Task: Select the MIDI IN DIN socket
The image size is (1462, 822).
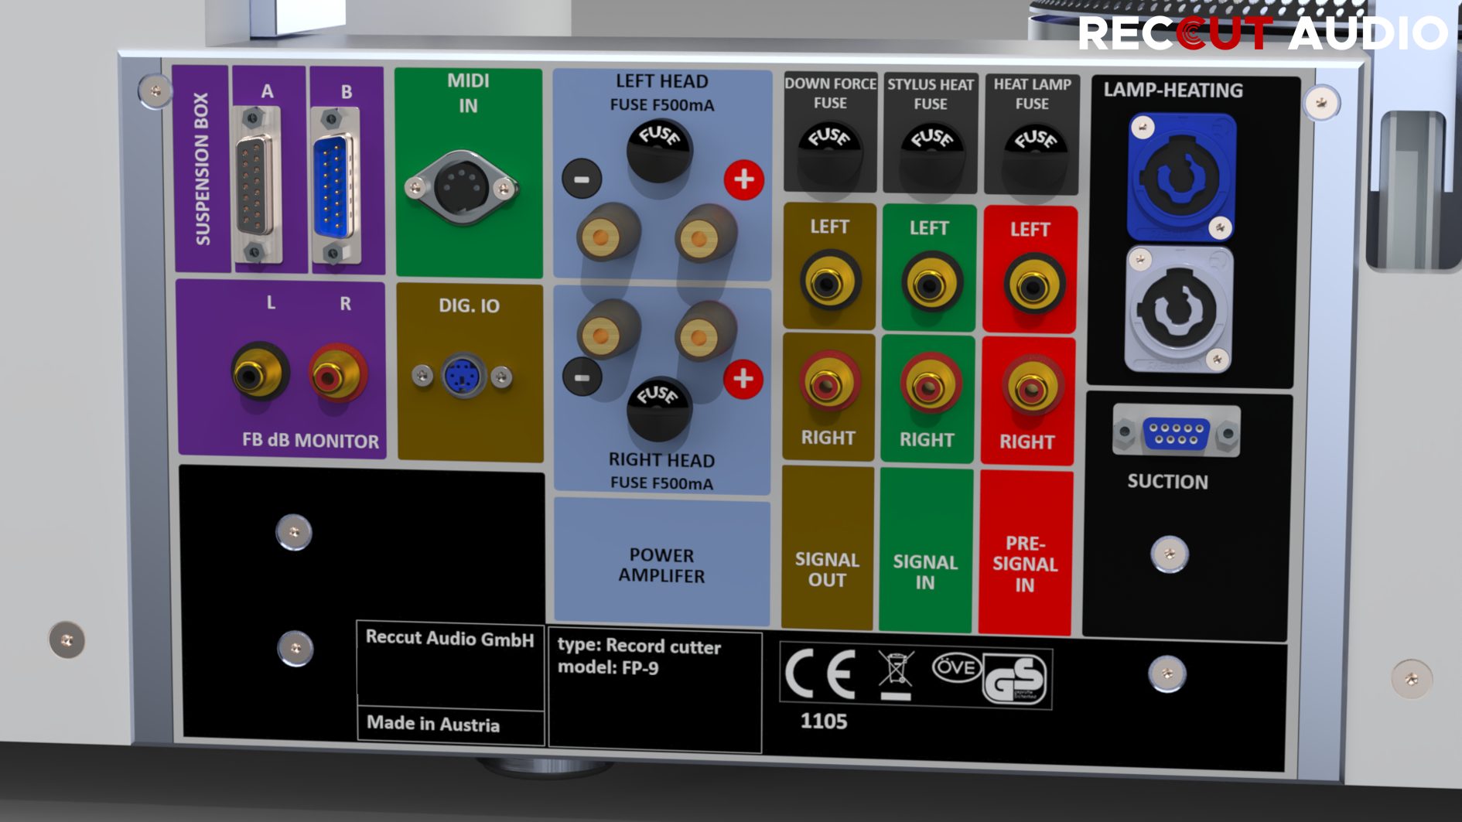Action: point(462,187)
